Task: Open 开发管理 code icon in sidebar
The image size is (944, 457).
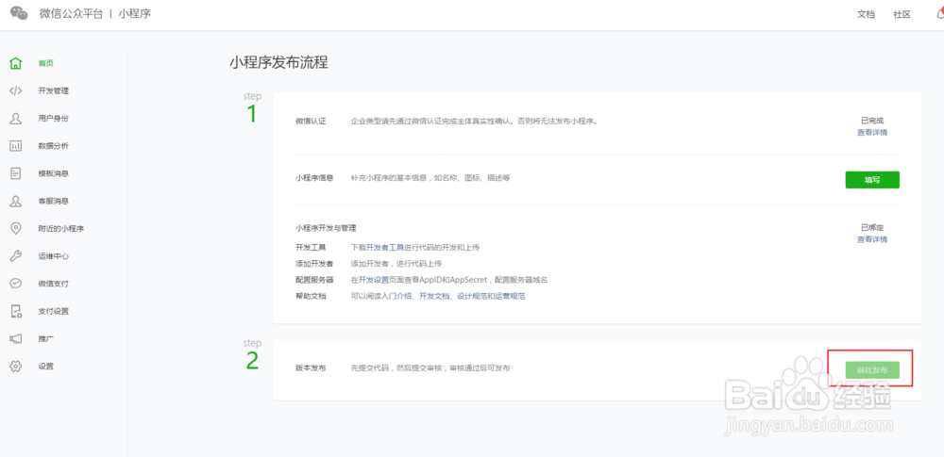Action: 16,90
